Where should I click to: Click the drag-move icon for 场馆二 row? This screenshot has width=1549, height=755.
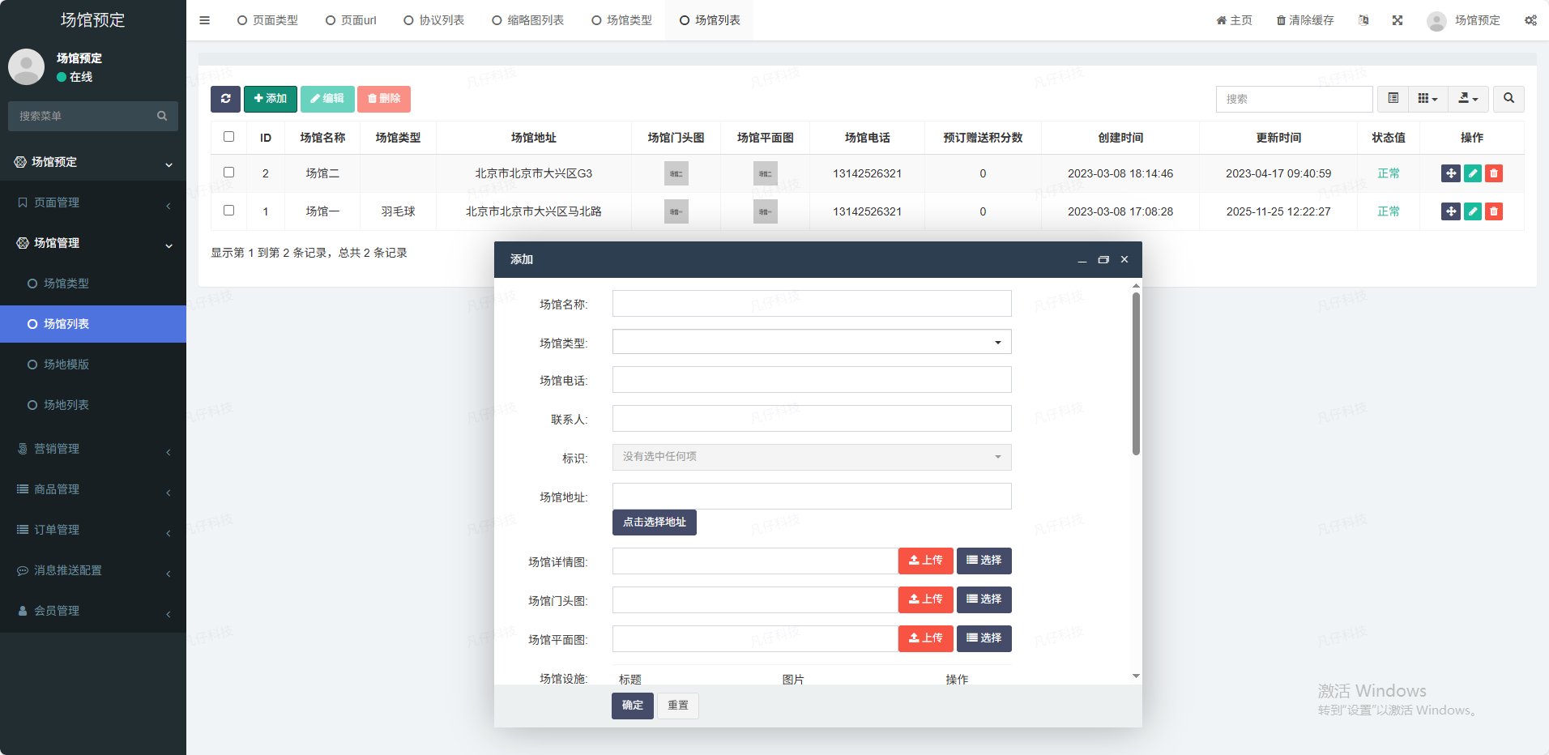pyautogui.click(x=1451, y=173)
